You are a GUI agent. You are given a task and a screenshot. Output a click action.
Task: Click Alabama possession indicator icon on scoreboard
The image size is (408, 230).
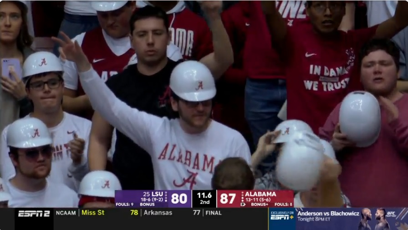tap(243, 205)
